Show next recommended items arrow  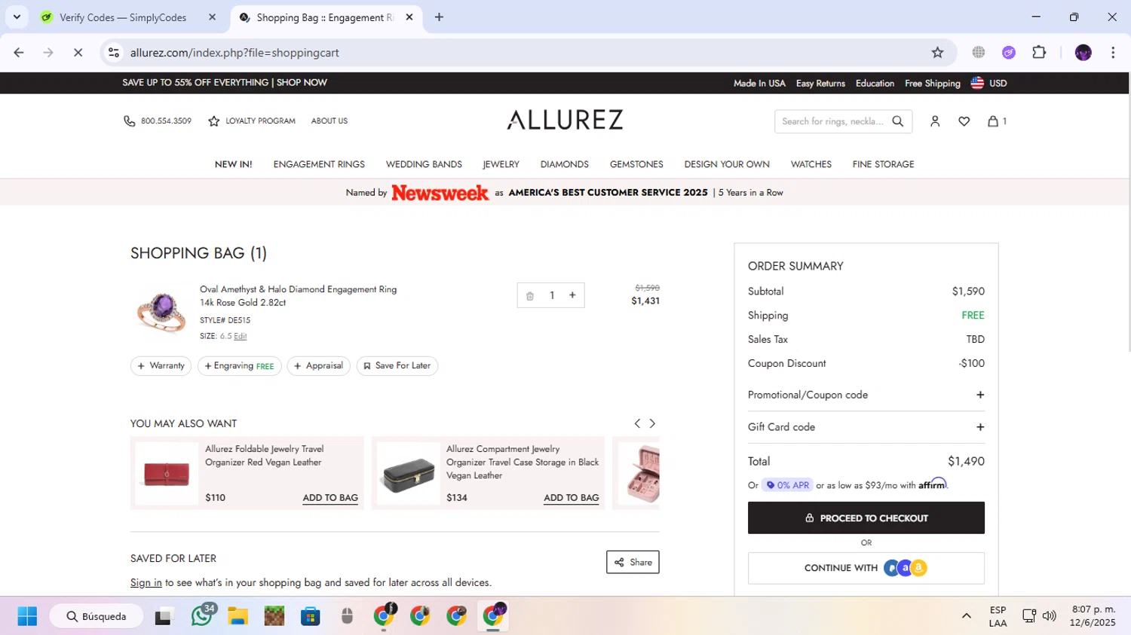pos(653,423)
